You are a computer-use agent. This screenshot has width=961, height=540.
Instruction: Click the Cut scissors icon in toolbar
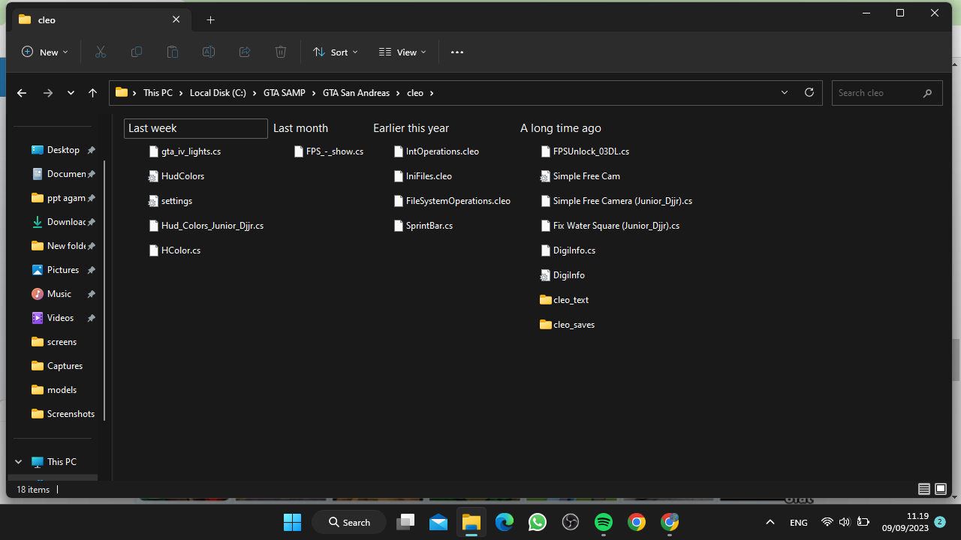click(x=100, y=52)
